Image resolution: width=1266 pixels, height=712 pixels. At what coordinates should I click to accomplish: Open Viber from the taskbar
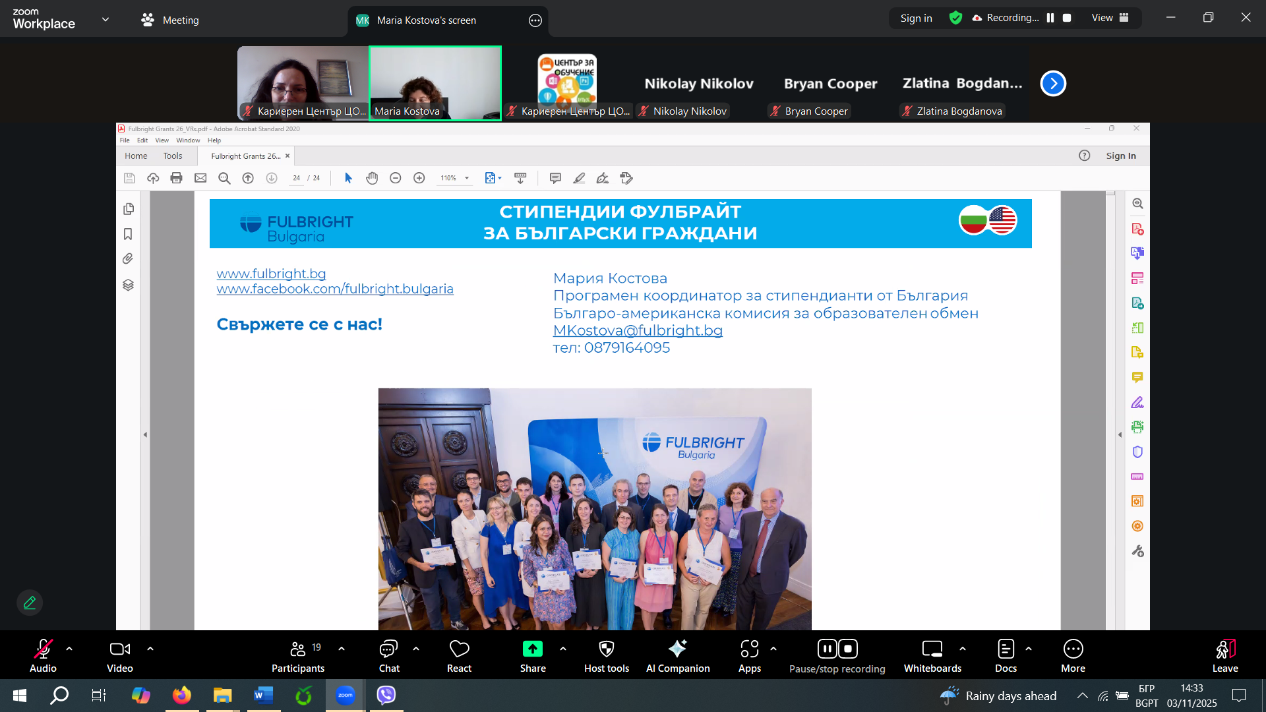[x=386, y=695]
